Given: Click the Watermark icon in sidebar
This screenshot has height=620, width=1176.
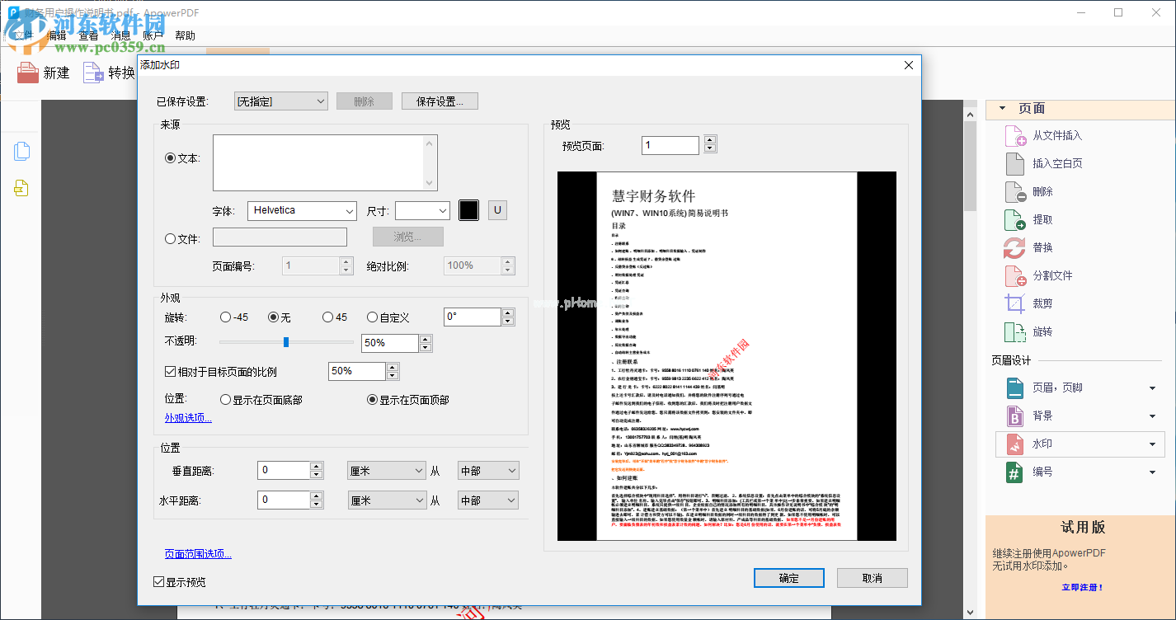Looking at the screenshot, I should [1014, 444].
